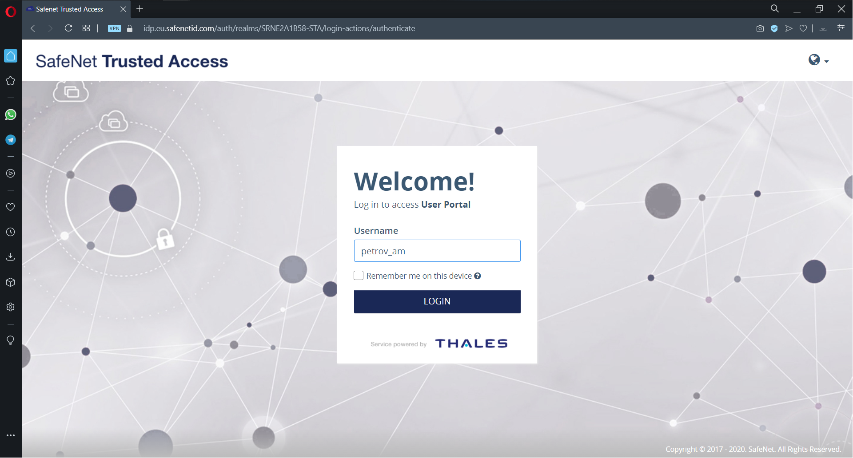853x458 pixels.
Task: Take a snapshot with the camera icon
Action: (x=760, y=28)
